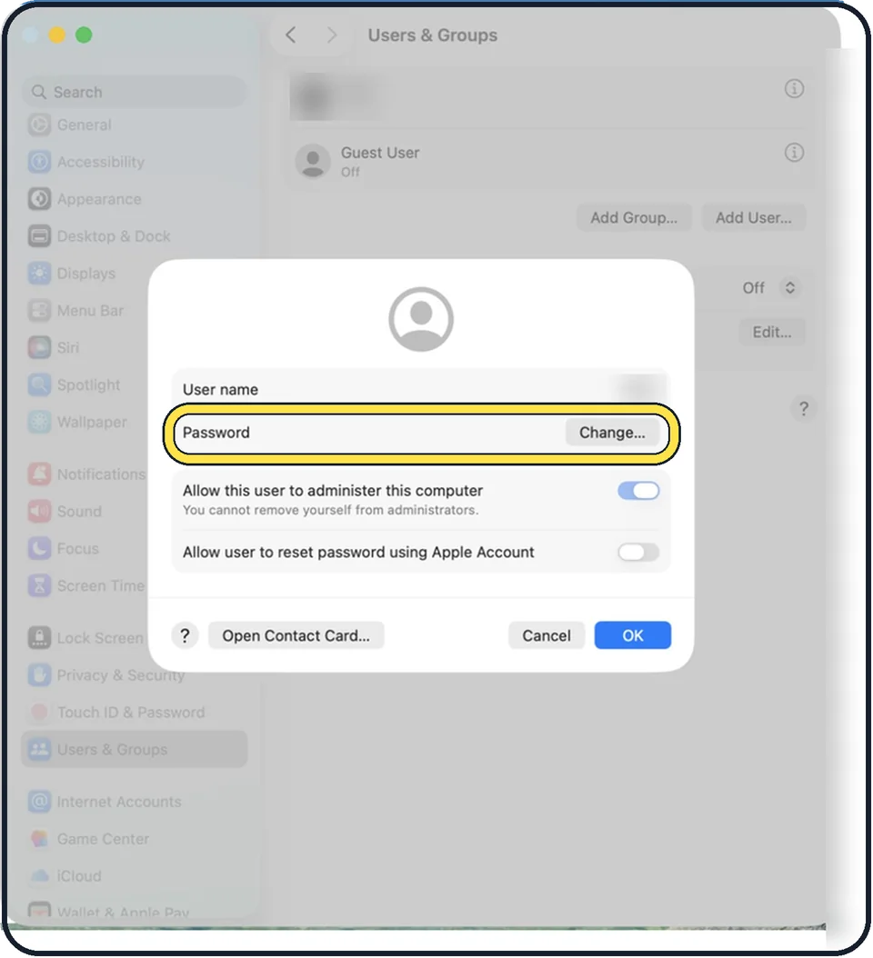Open the Lock Screen icon
This screenshot has width=873, height=958.
click(39, 638)
